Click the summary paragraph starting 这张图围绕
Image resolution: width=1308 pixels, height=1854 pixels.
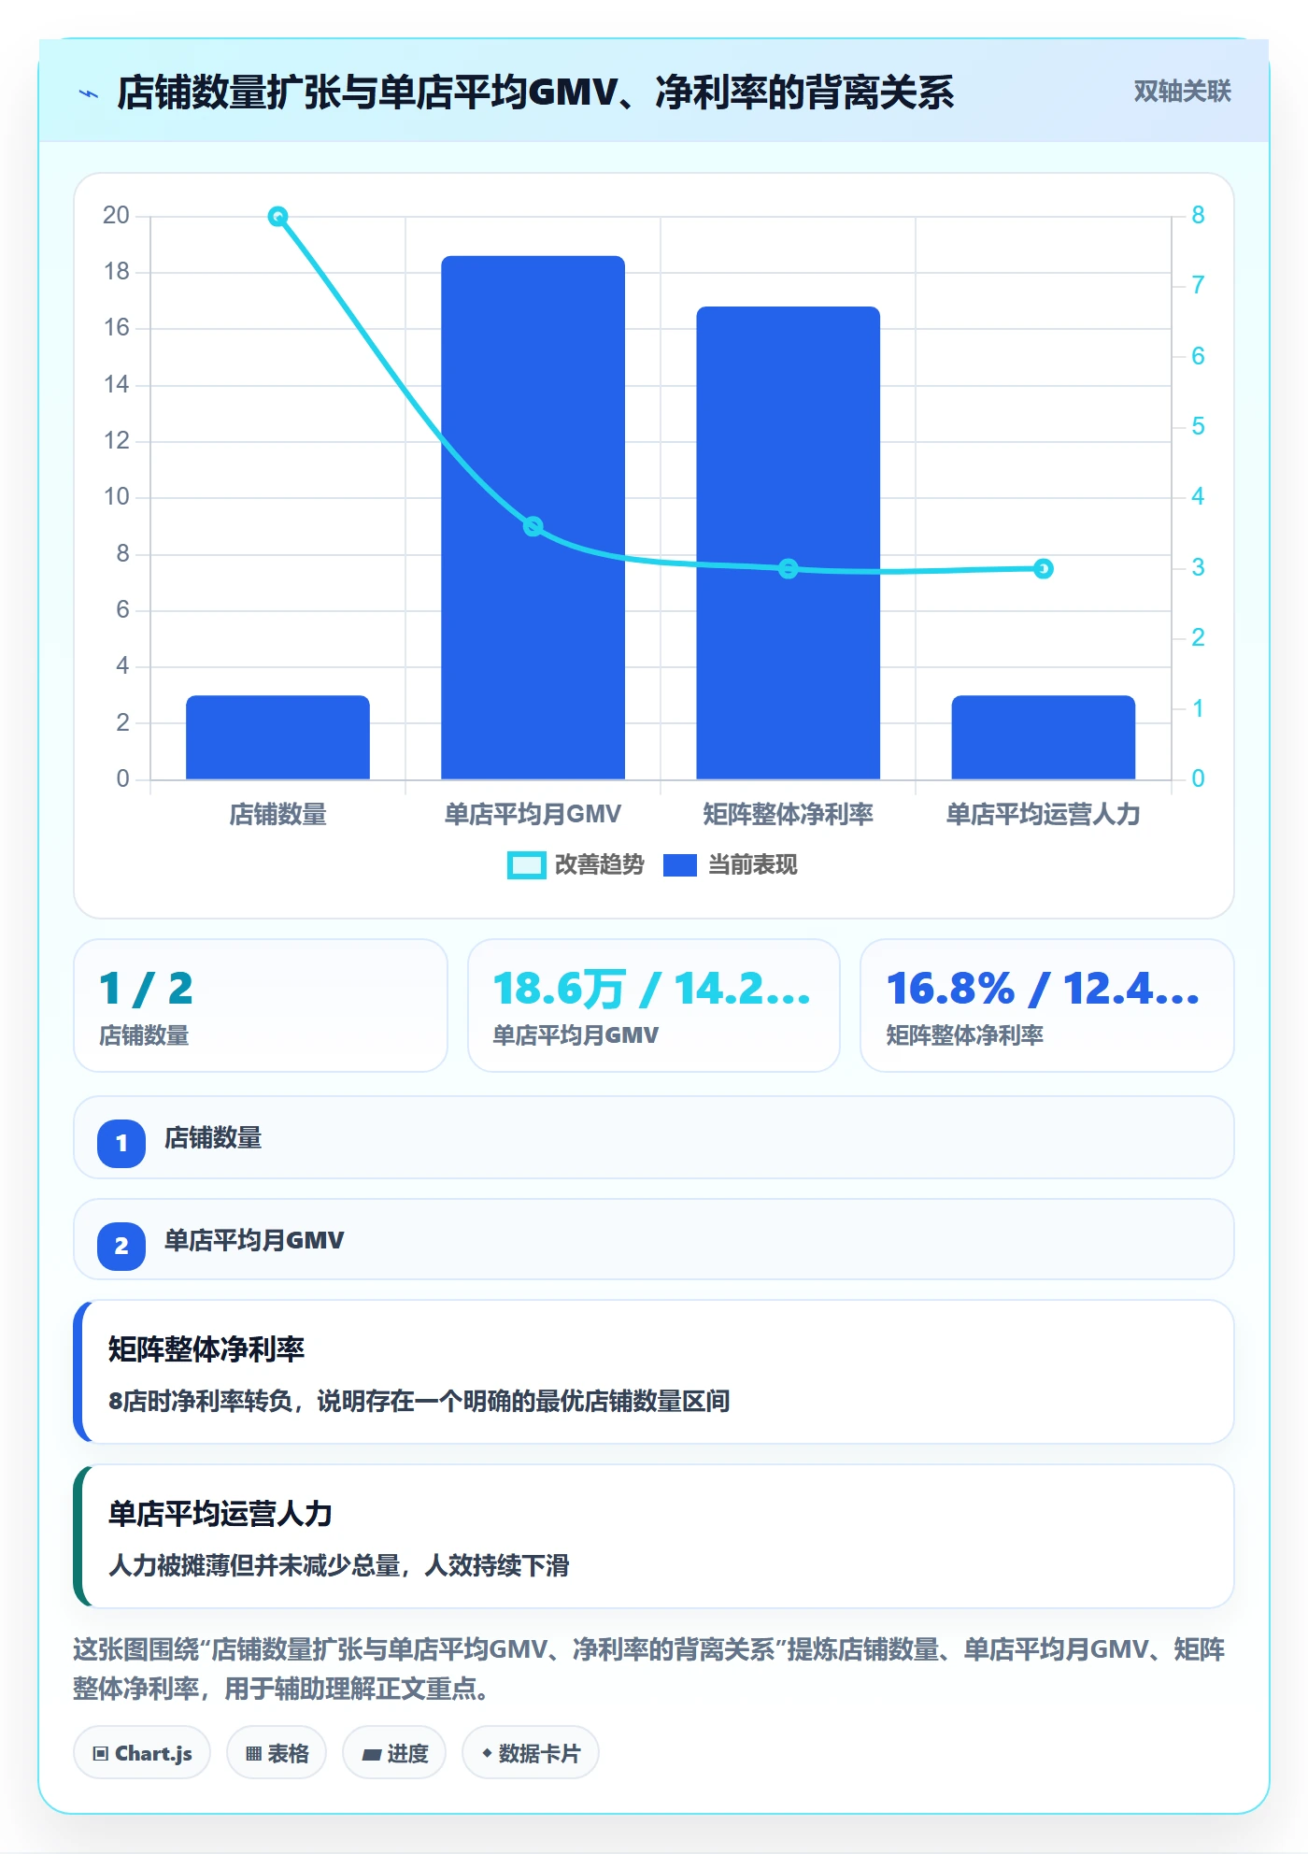point(649,1669)
